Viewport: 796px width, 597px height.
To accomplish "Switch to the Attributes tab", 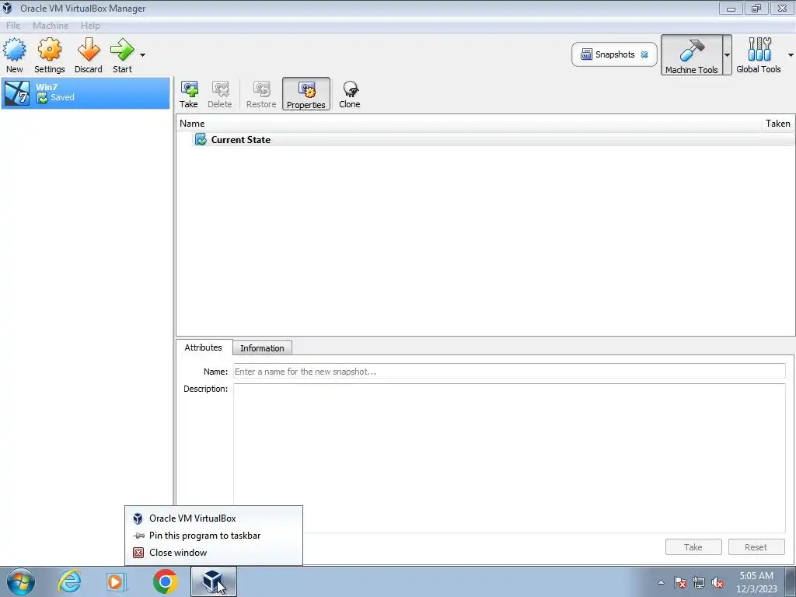I will tap(203, 347).
